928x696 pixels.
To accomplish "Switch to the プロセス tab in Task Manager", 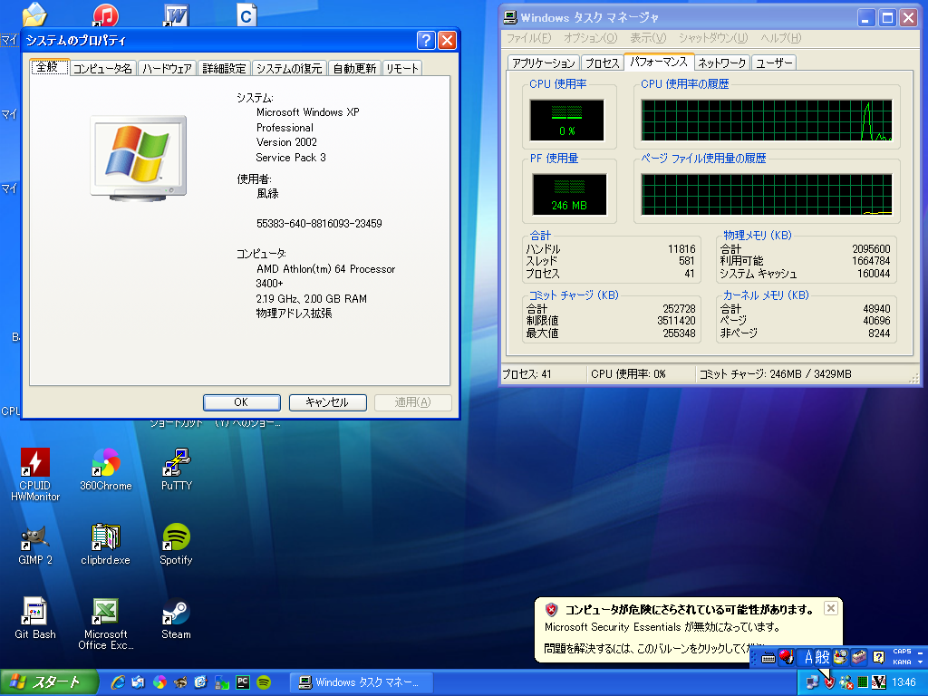I will point(602,63).
